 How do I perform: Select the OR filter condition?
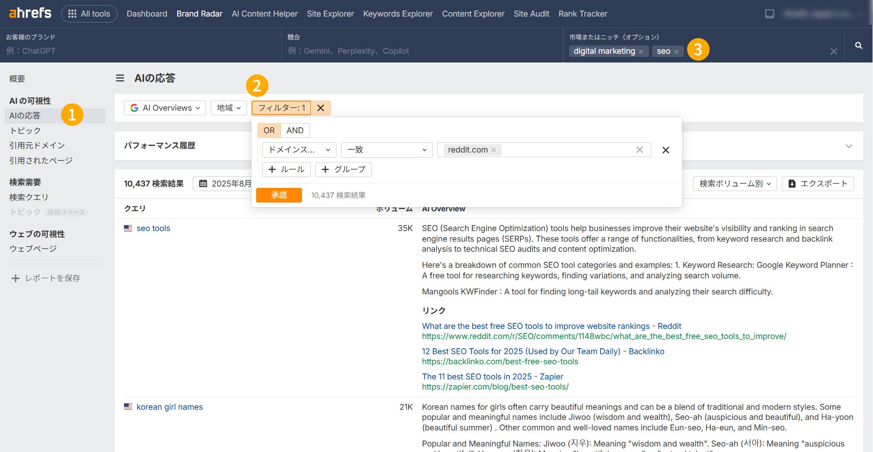coord(269,130)
